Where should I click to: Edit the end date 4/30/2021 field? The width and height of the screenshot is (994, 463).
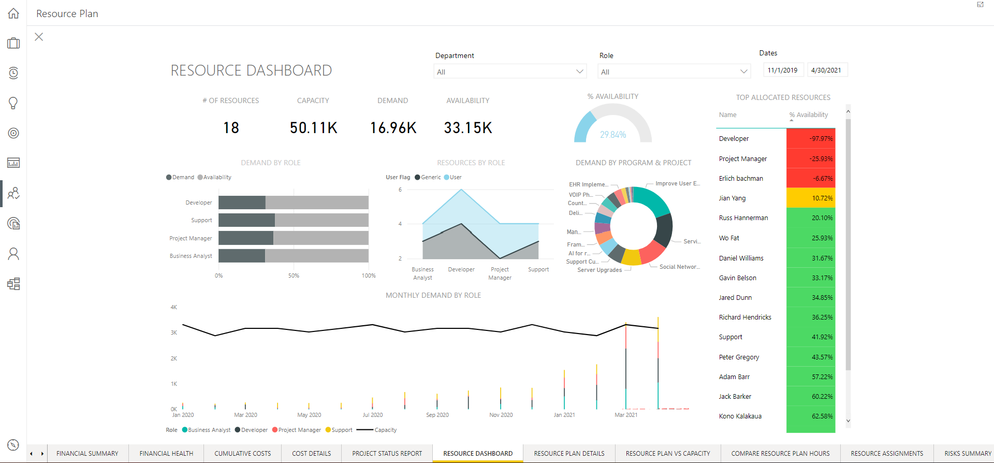[x=827, y=70]
